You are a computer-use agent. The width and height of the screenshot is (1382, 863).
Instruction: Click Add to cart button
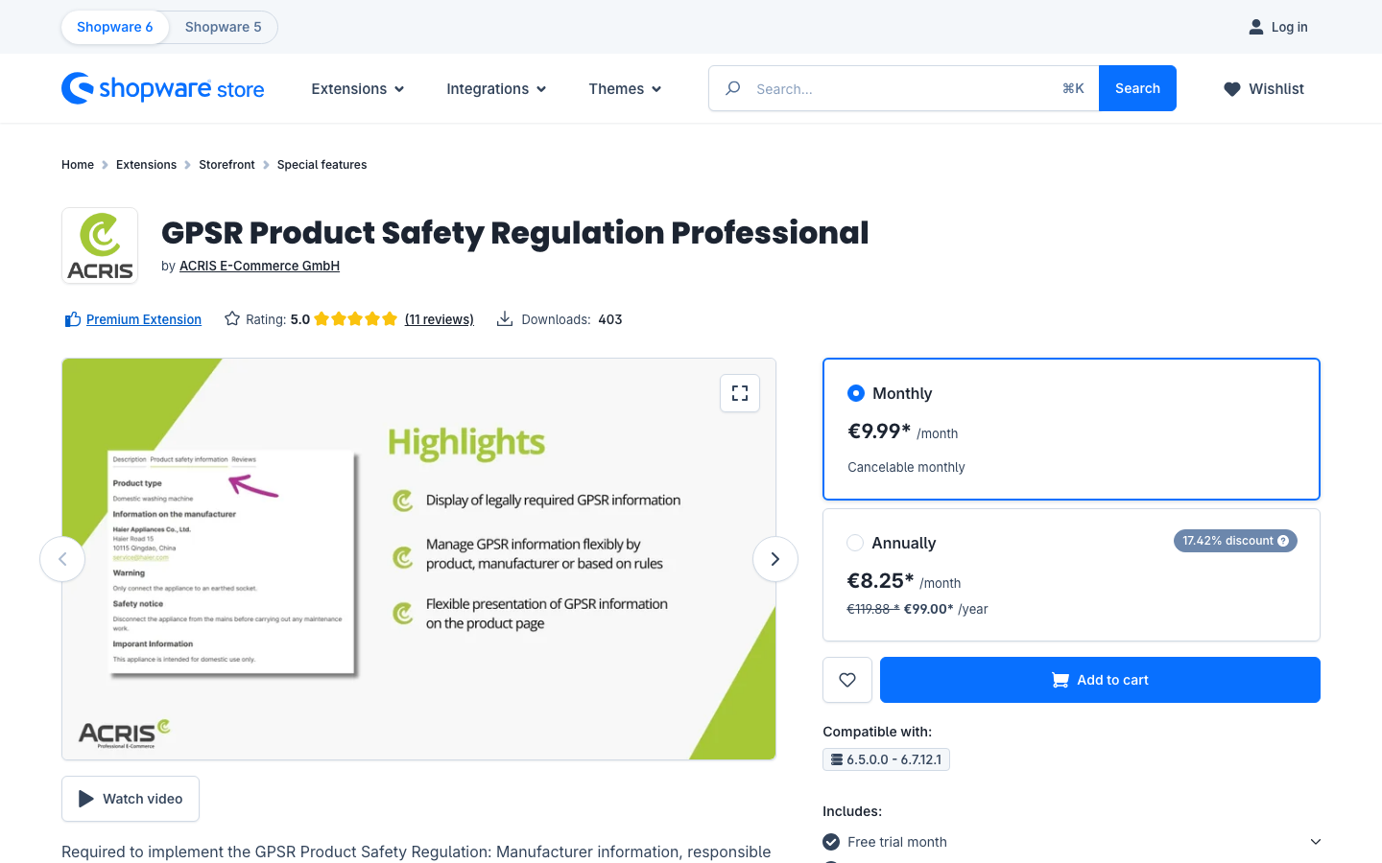1100,680
